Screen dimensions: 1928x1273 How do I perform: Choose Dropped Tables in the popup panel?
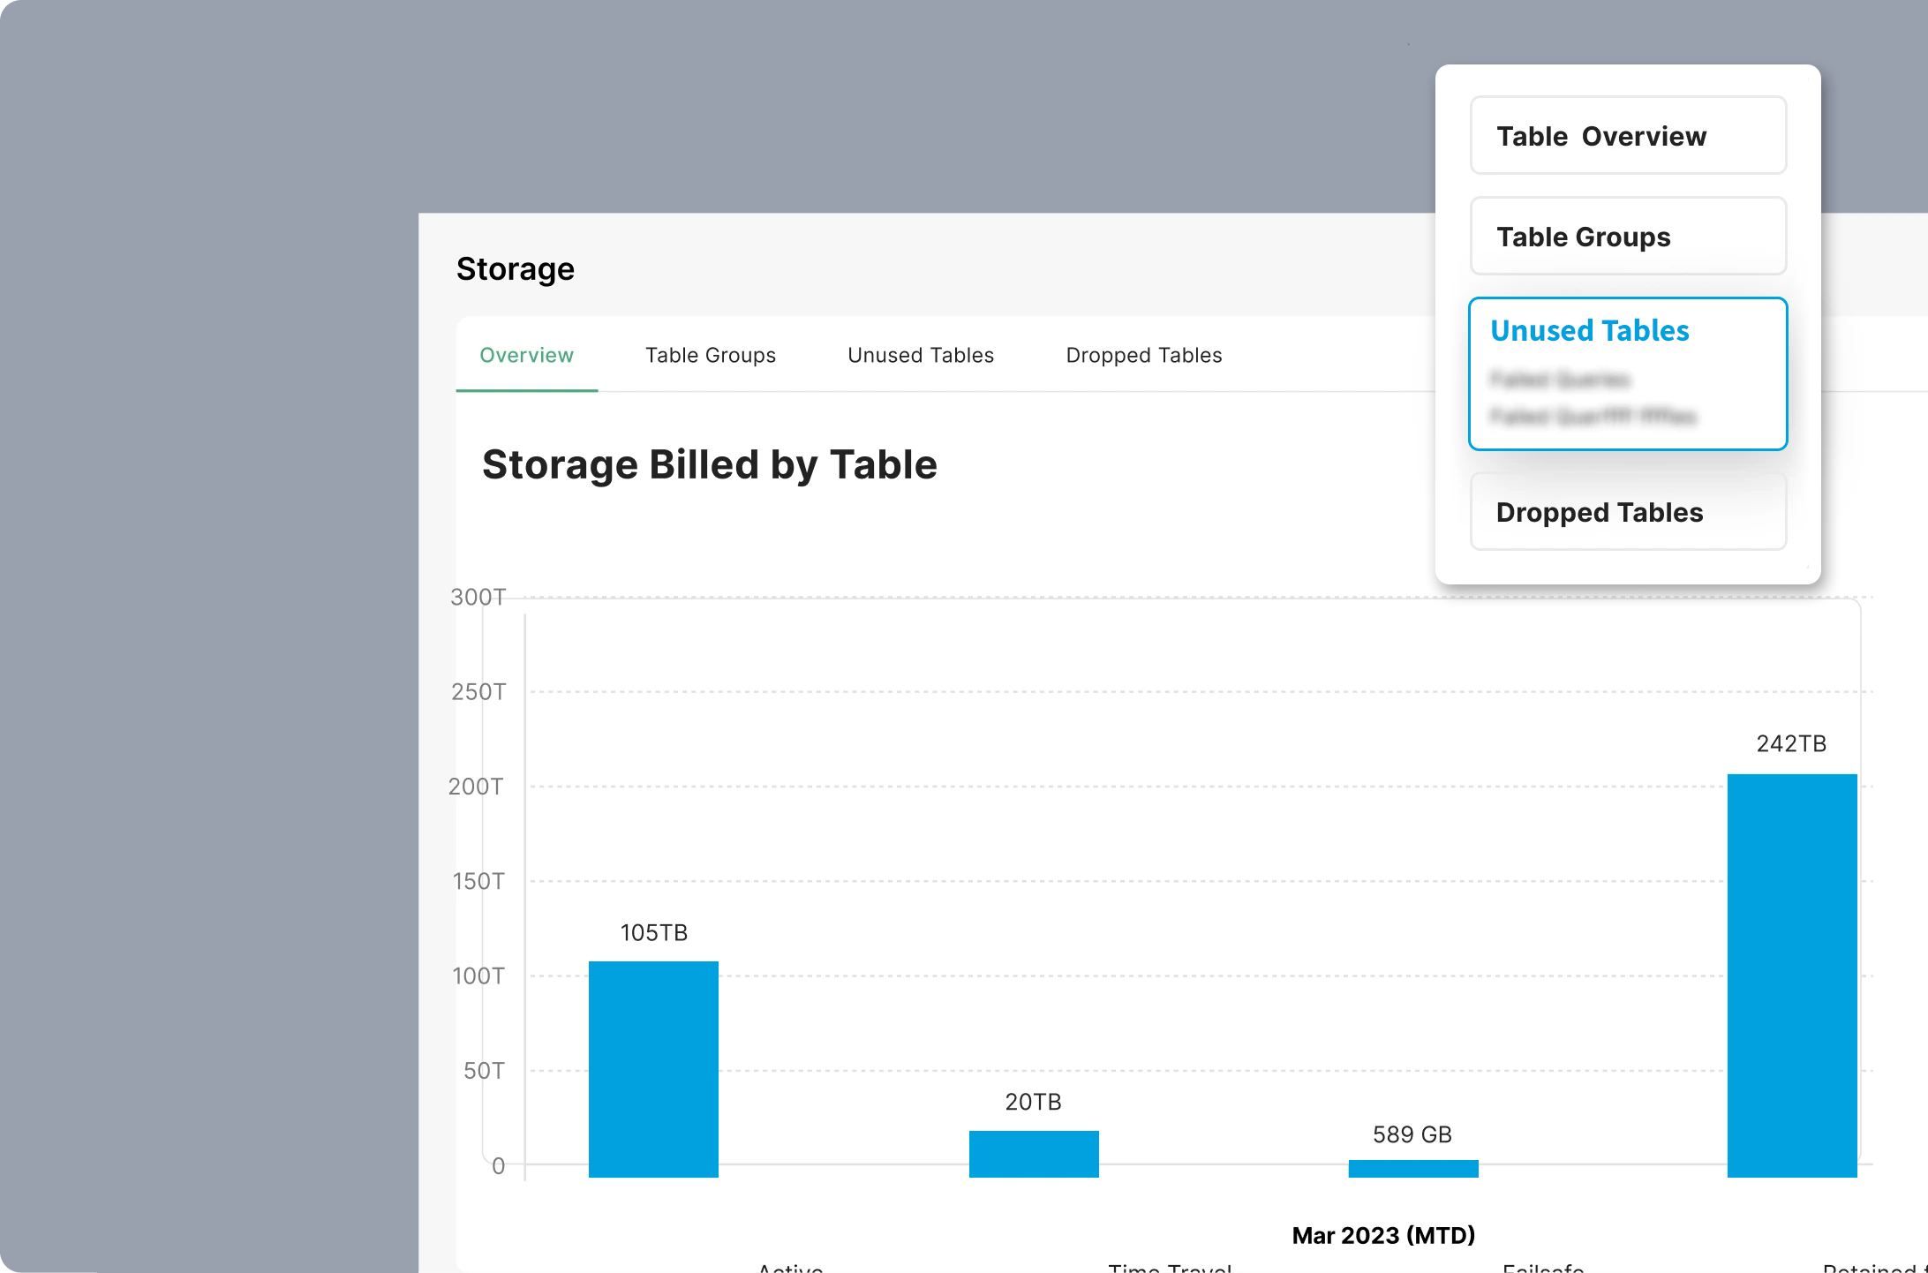coord(1627,512)
